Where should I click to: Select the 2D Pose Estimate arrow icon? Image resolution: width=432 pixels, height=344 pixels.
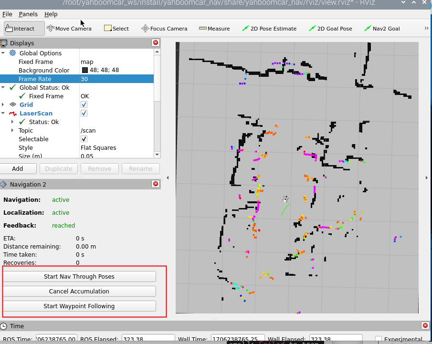point(245,28)
